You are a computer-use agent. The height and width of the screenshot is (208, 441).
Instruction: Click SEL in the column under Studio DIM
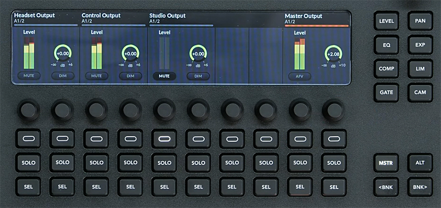click(x=198, y=187)
